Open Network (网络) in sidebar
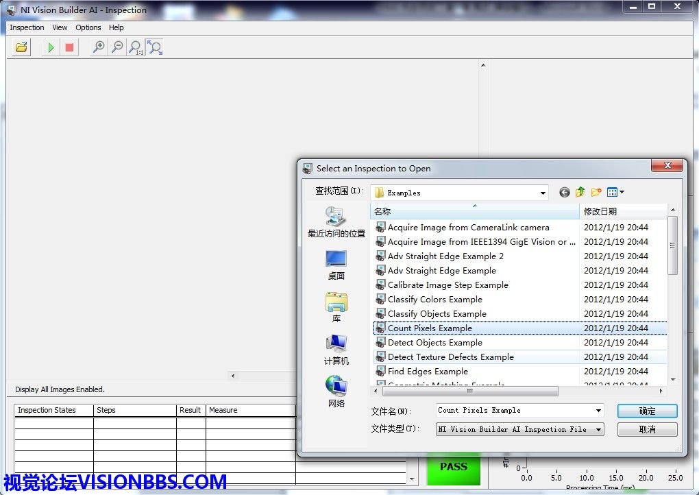This screenshot has height=495, width=699. 336,391
